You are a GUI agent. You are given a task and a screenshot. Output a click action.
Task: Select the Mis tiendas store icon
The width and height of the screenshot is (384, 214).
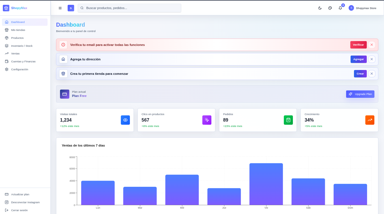[6, 30]
